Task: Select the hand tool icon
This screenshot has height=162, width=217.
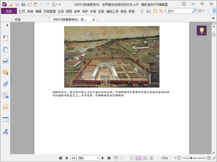Action: [54, 5]
